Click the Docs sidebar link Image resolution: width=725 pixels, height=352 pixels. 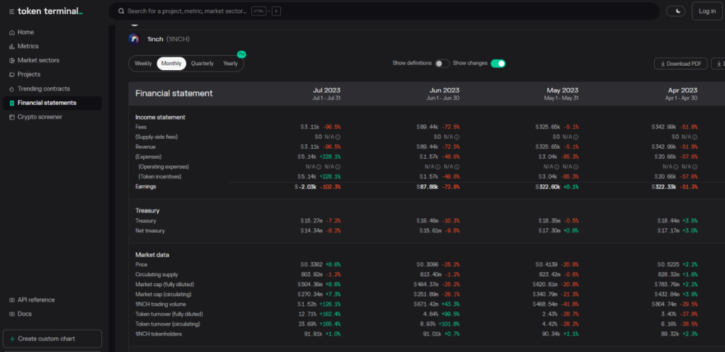pyautogui.click(x=25, y=314)
